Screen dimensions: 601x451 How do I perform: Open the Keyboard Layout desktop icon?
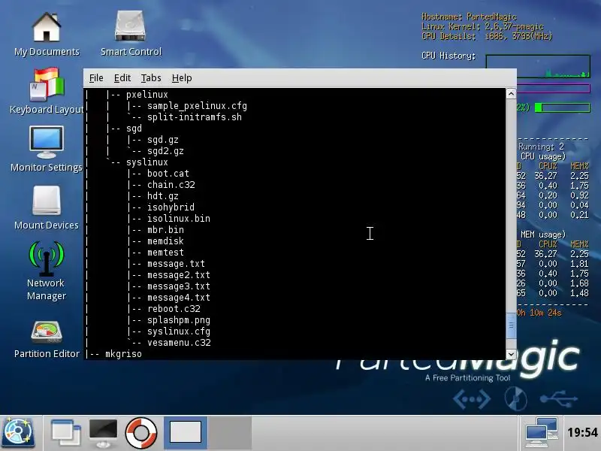(47, 91)
